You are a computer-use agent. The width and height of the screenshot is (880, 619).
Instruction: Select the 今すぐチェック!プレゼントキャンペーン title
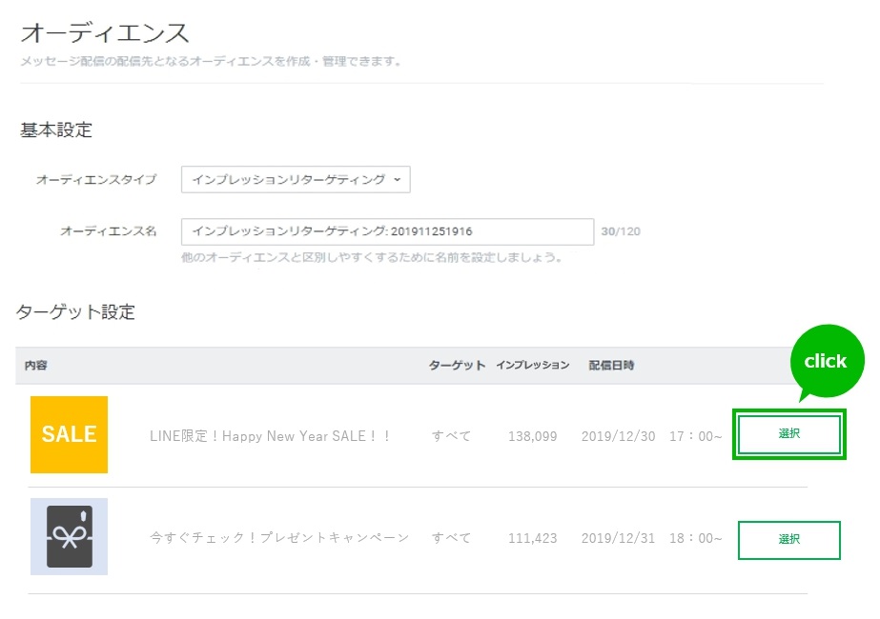(x=279, y=538)
